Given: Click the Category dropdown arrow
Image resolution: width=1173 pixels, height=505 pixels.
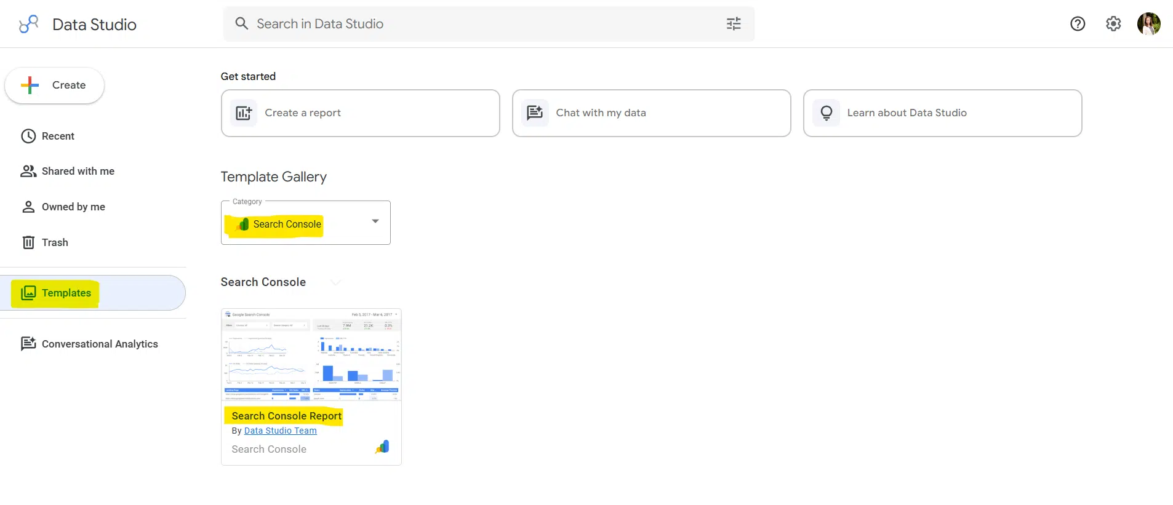Looking at the screenshot, I should pos(375,221).
